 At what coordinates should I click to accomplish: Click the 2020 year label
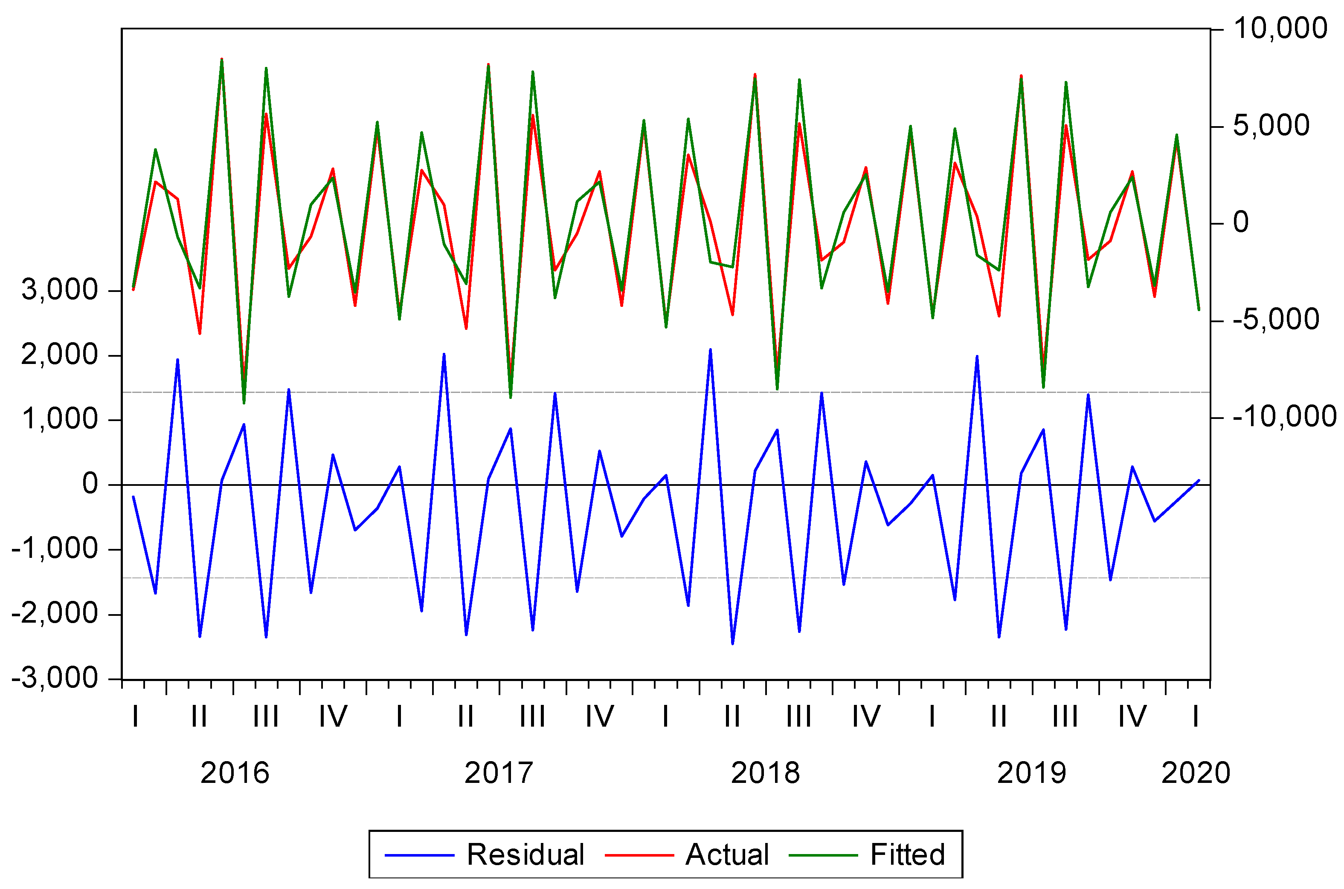point(1196,774)
